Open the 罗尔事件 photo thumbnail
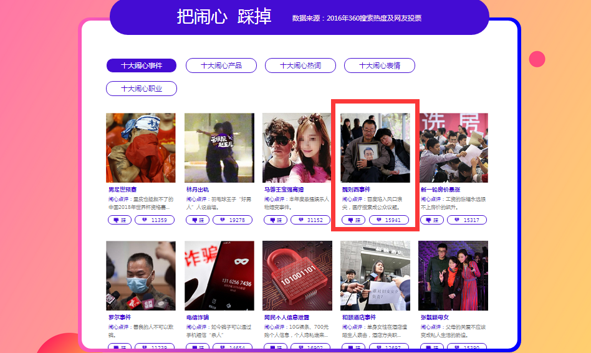Image resolution: width=591 pixels, height=353 pixels. click(141, 276)
